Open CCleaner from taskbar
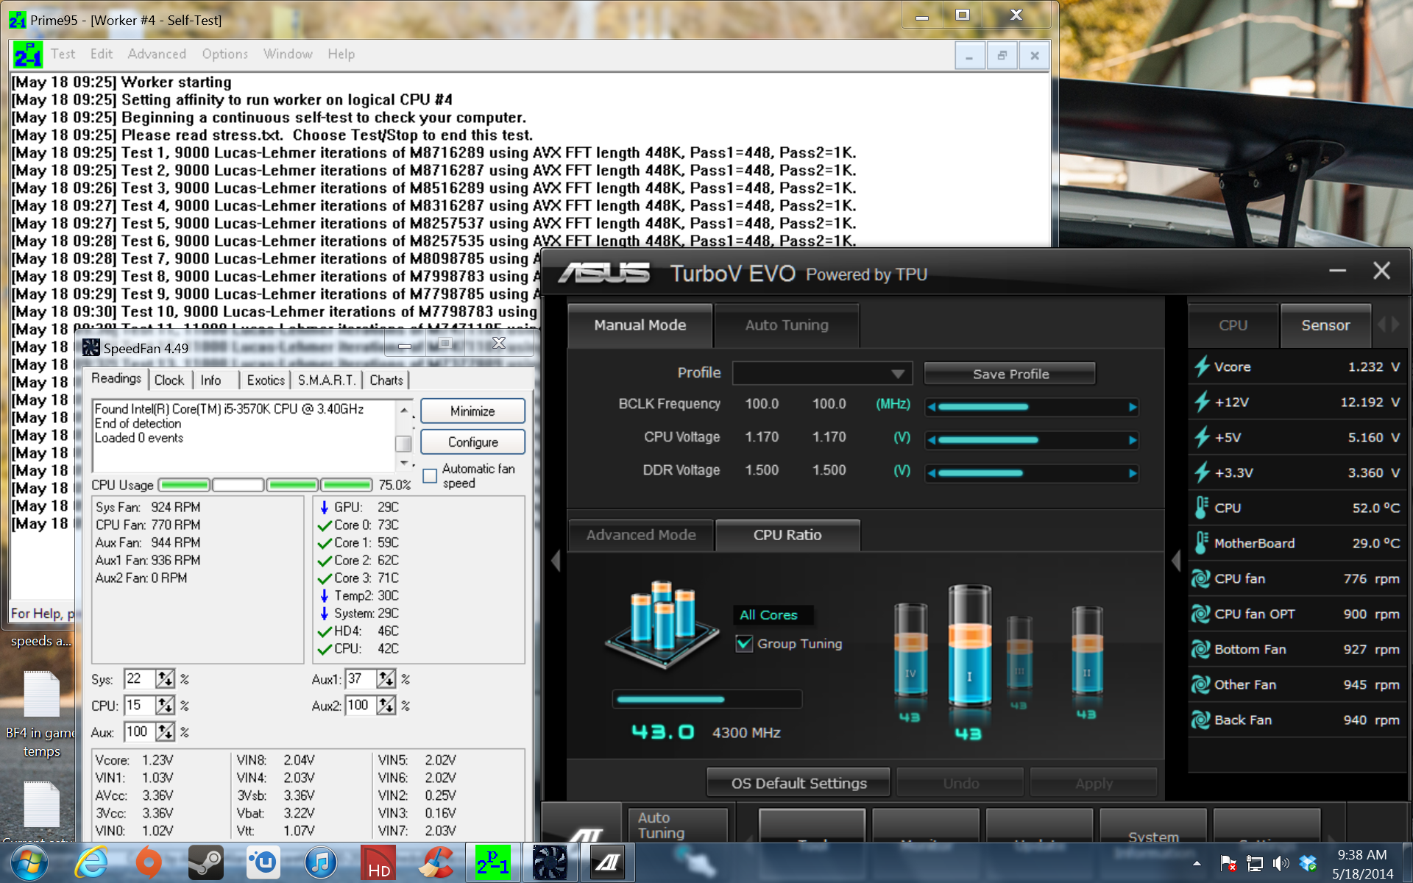This screenshot has width=1413, height=883. pyautogui.click(x=436, y=862)
